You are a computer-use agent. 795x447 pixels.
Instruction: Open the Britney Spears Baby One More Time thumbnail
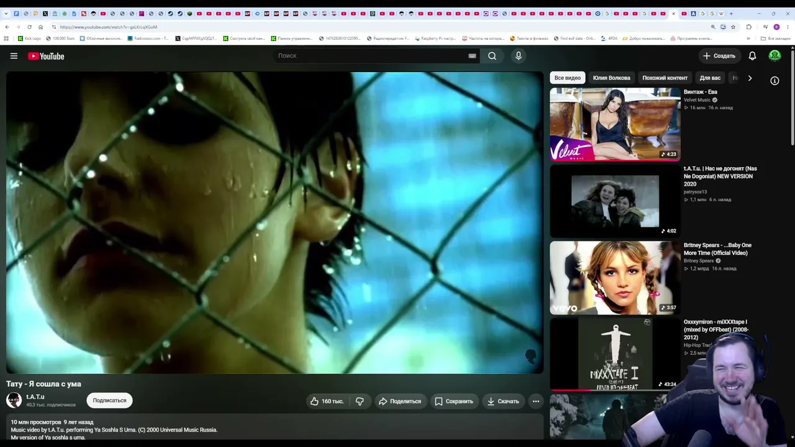tap(615, 278)
